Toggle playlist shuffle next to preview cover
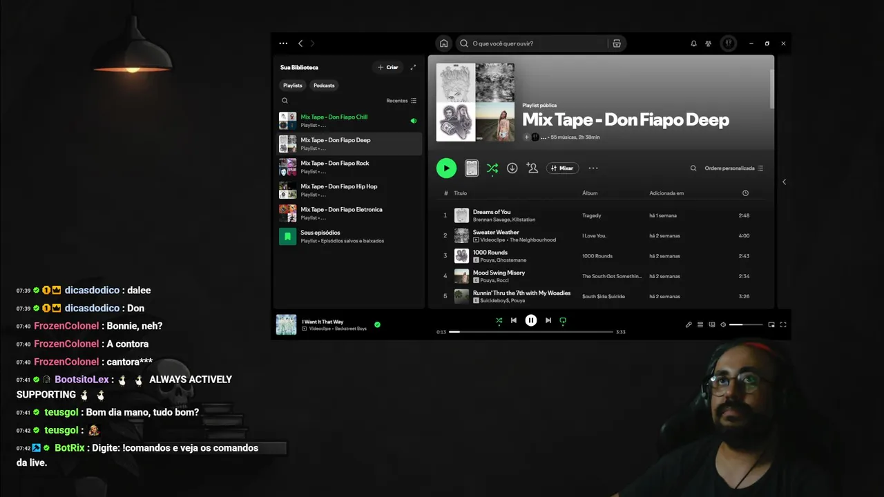Screen dimensions: 884x497 point(492,168)
